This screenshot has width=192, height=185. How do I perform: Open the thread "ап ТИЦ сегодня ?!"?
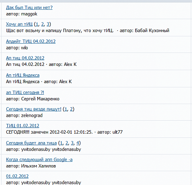25,92
